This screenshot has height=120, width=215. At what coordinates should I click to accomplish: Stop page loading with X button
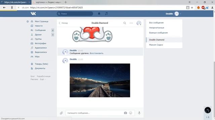pos(18,8)
